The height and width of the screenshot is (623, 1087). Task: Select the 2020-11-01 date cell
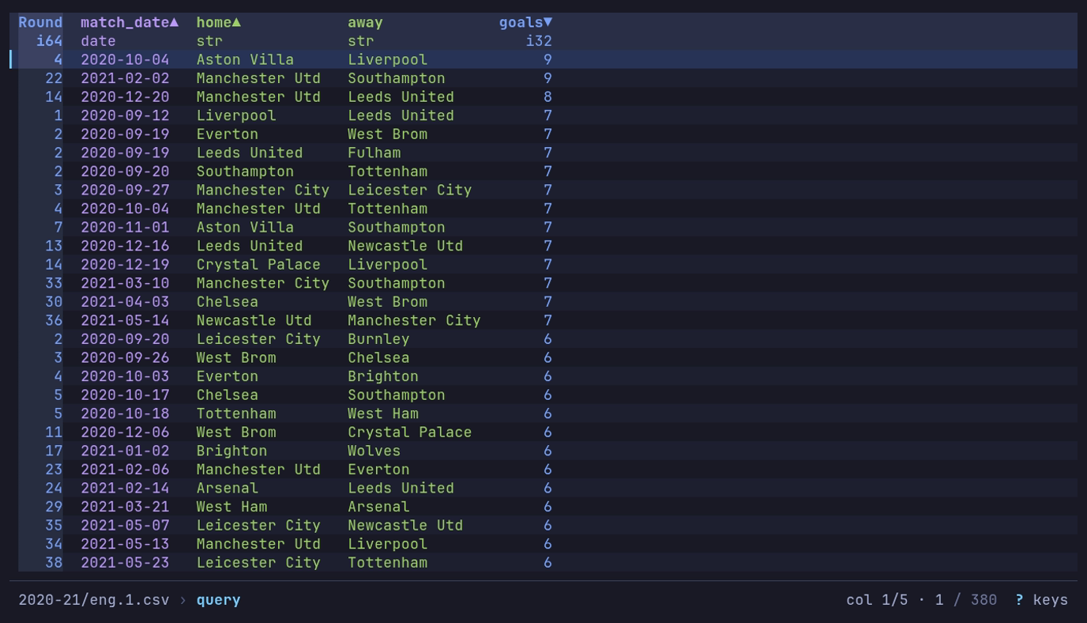pyautogui.click(x=125, y=227)
